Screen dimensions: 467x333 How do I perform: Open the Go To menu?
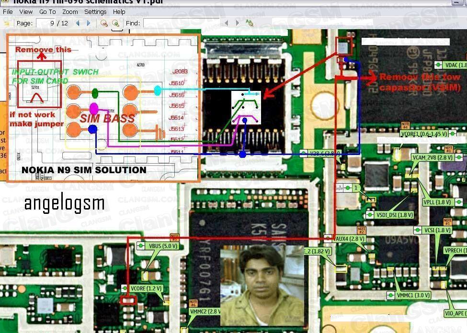click(48, 12)
